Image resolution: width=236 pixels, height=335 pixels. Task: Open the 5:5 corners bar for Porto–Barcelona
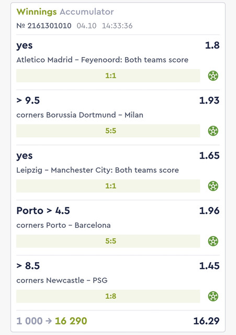click(x=108, y=241)
